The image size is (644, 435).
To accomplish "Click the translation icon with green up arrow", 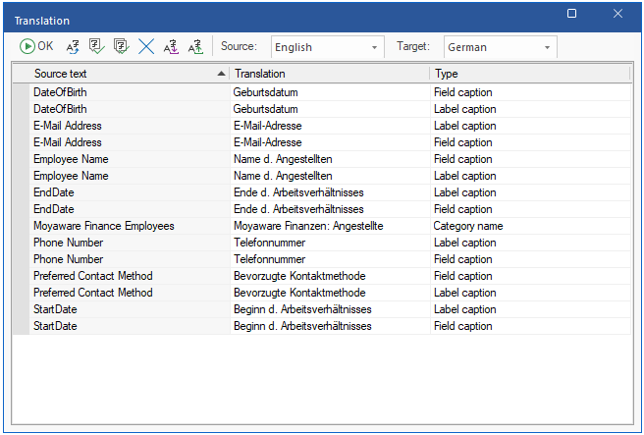I will click(194, 46).
